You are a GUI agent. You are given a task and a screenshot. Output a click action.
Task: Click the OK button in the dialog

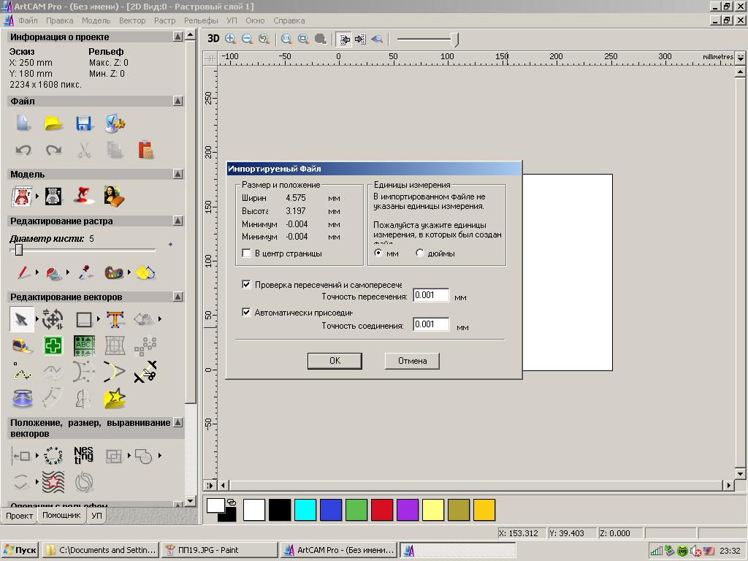[x=335, y=361]
